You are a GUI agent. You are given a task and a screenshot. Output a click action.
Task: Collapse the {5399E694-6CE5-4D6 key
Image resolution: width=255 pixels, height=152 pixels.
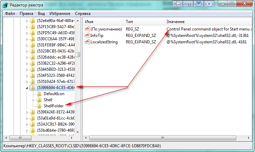(x=27, y=88)
